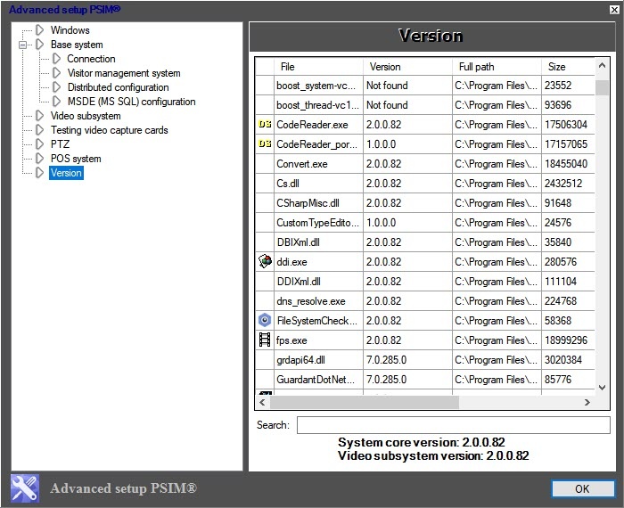624x508 pixels.
Task: Select MSDE (MS SQL) configuration item
Action: tap(131, 102)
